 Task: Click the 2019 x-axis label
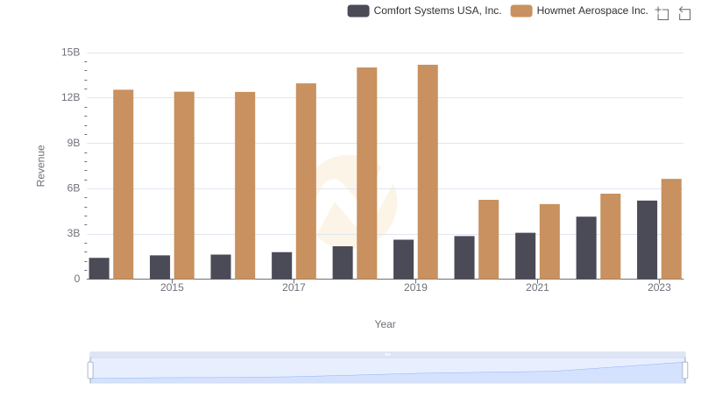click(415, 287)
